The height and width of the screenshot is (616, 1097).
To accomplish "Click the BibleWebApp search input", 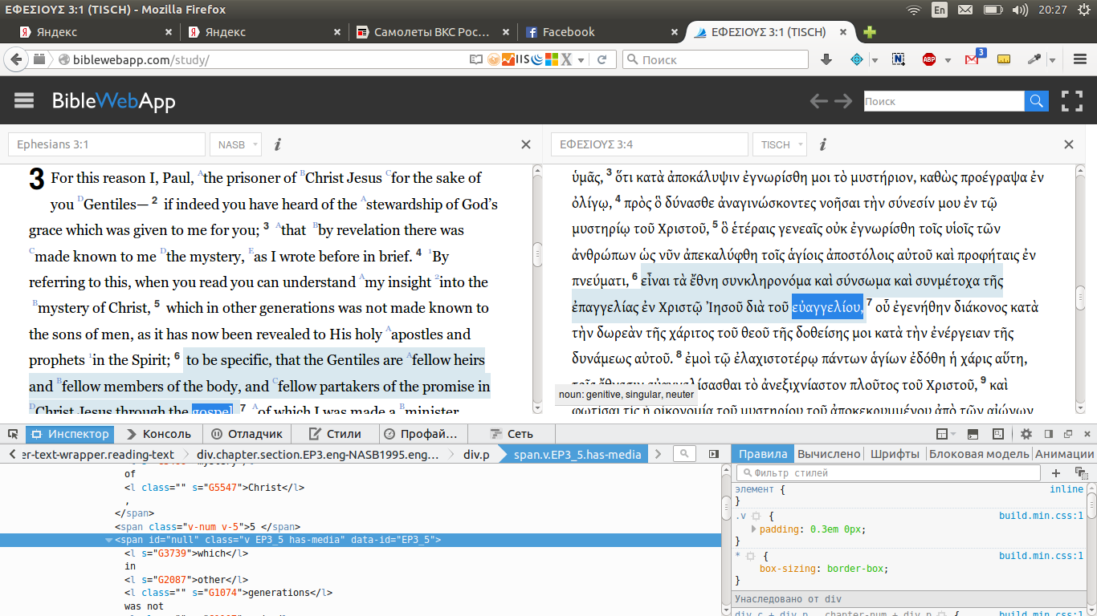I will pyautogui.click(x=944, y=101).
